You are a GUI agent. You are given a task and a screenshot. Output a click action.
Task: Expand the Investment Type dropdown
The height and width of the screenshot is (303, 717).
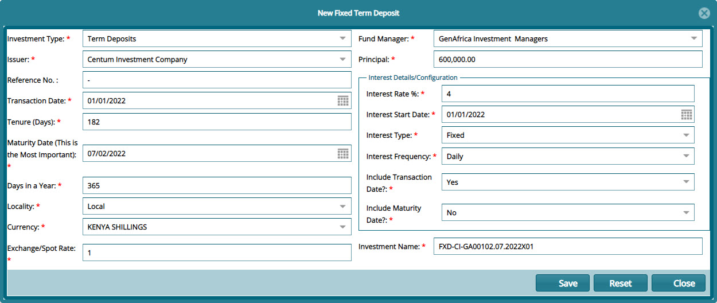coord(342,38)
